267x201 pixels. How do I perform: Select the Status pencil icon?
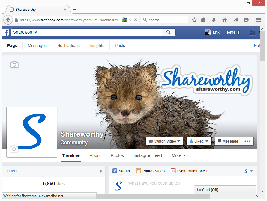click(x=115, y=171)
